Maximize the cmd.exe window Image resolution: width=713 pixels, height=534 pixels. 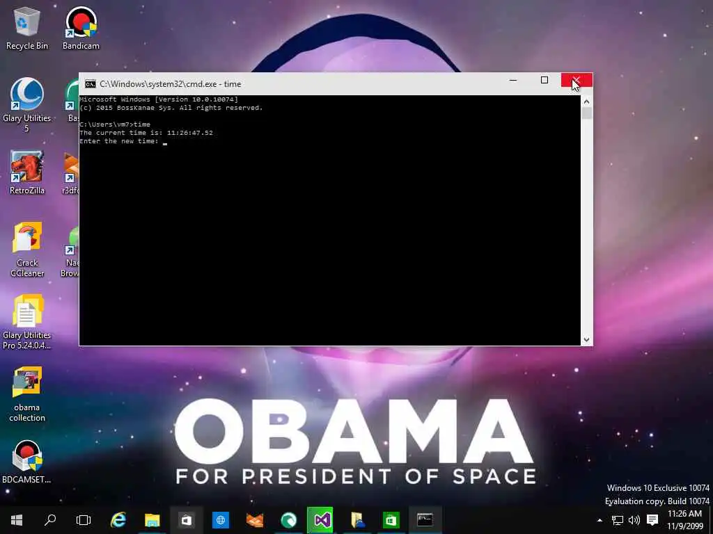[x=544, y=81]
